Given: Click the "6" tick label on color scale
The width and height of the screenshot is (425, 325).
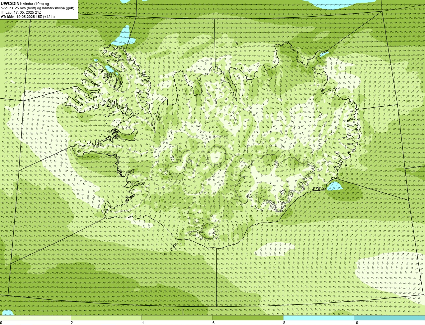Looking at the screenshot, I should (213, 323).
